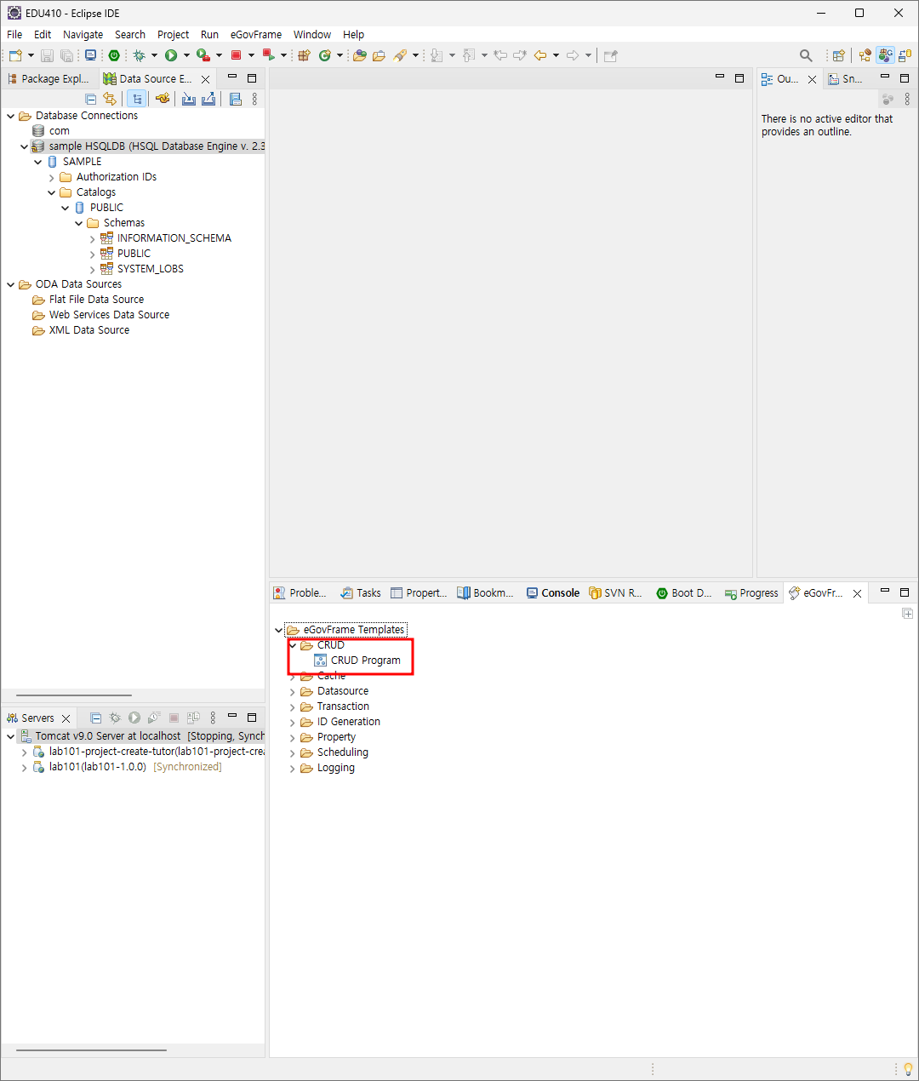Close the eGovFrame Templates view tab
The height and width of the screenshot is (1081, 919).
857,593
